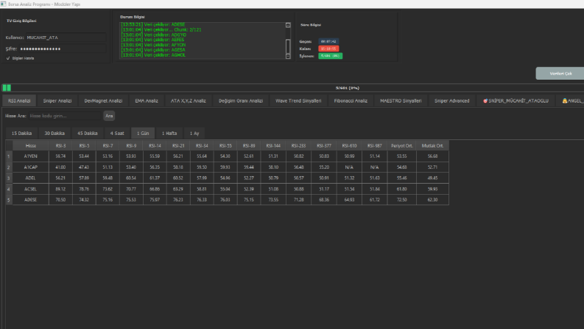
Task: Open the RSI Analizi tab
Action: pos(19,101)
